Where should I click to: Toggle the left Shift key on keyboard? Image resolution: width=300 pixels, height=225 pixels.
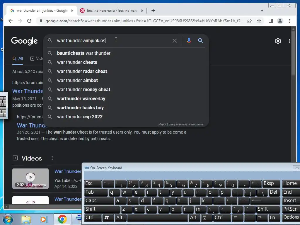coord(102,209)
